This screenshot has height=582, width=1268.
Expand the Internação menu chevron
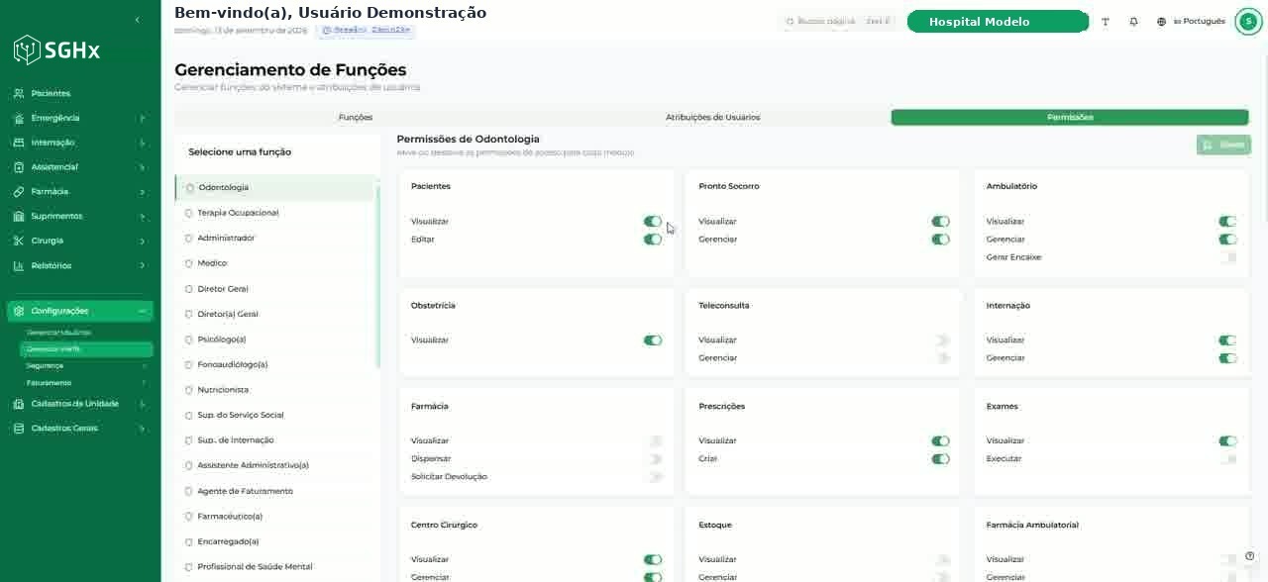point(142,143)
